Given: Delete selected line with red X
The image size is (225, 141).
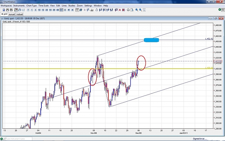Looking at the screenshot, I should (120, 10).
